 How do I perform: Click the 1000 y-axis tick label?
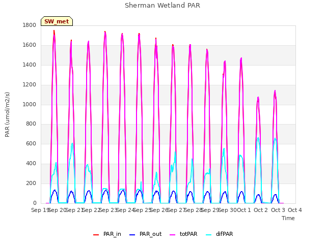point(30,104)
